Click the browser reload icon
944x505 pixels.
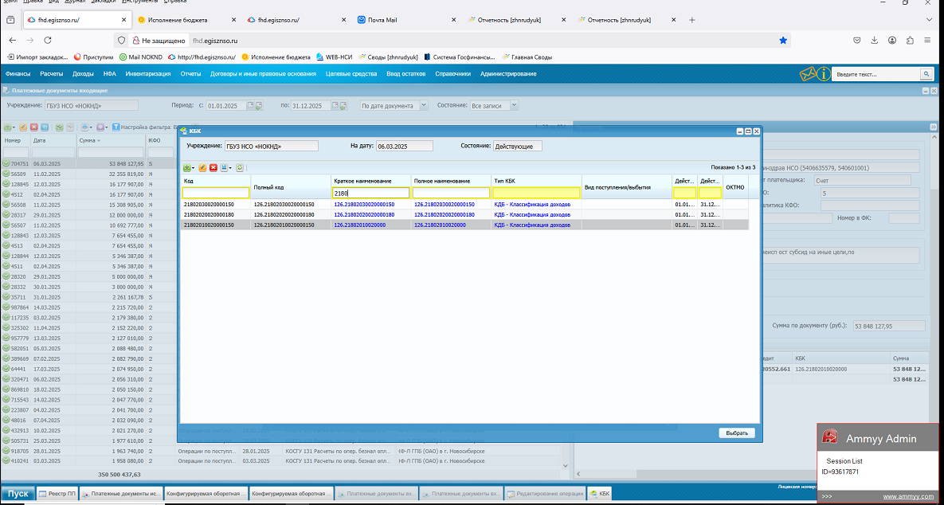[48, 41]
